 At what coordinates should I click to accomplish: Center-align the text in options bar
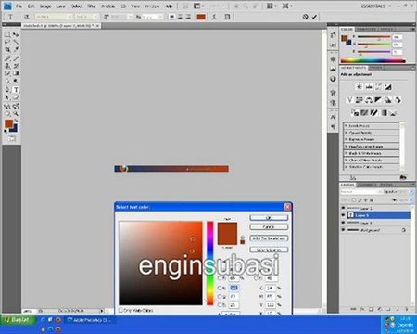[180, 17]
